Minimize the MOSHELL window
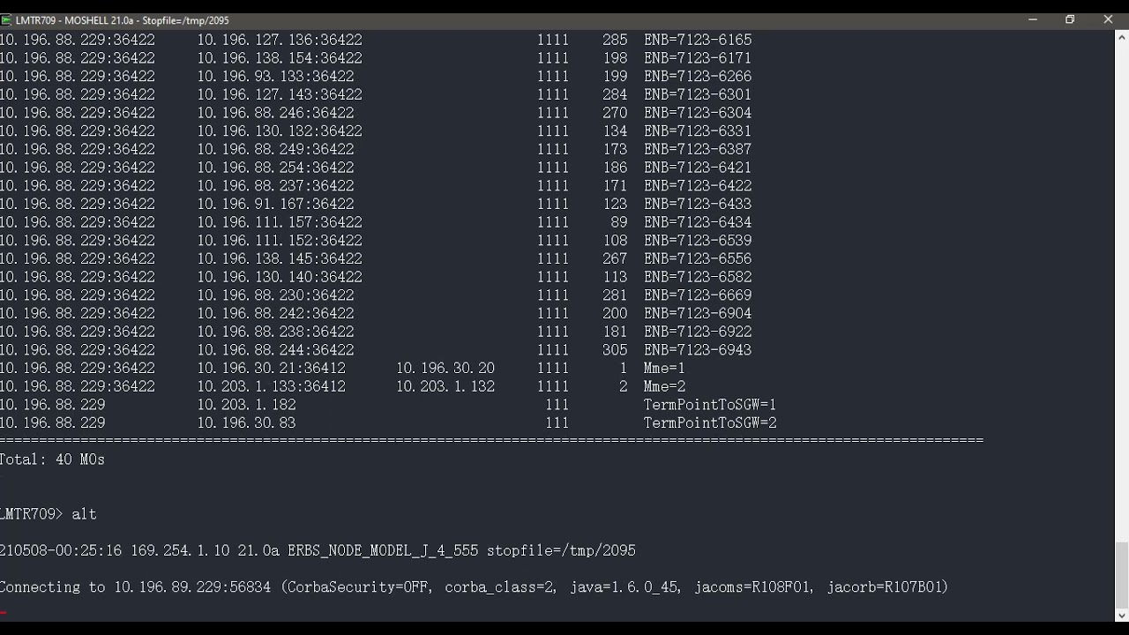Viewport: 1129px width, 635px height. click(x=1032, y=19)
